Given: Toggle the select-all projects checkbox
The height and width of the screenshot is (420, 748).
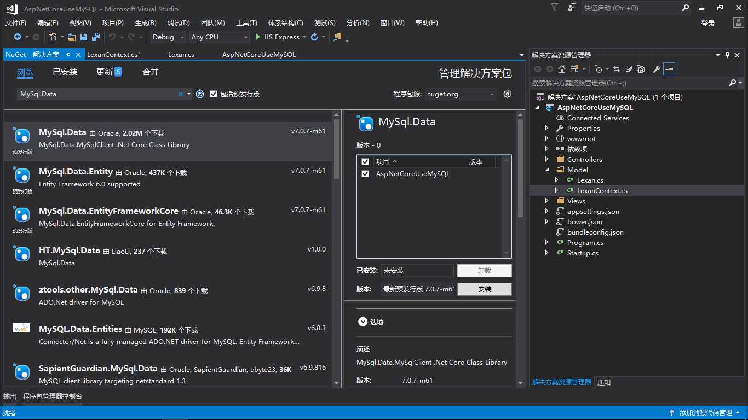Looking at the screenshot, I should coord(365,162).
